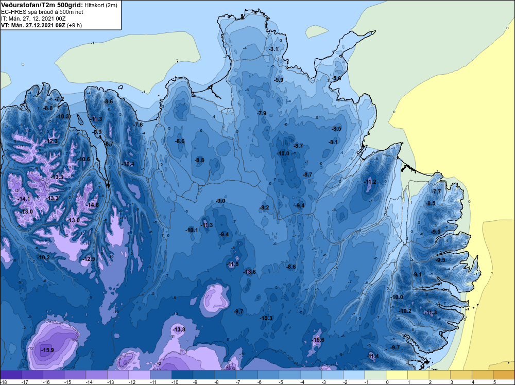Click the legend swatch between -1 and 0

(375, 375)
